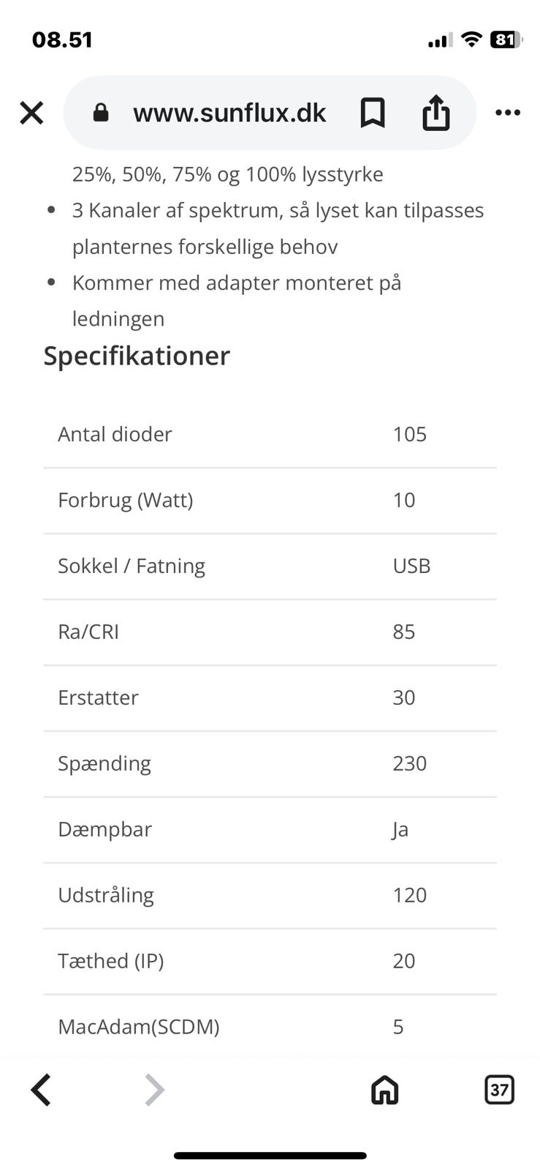Tap the Spænding value 230
This screenshot has width=540, height=1171.
(409, 763)
